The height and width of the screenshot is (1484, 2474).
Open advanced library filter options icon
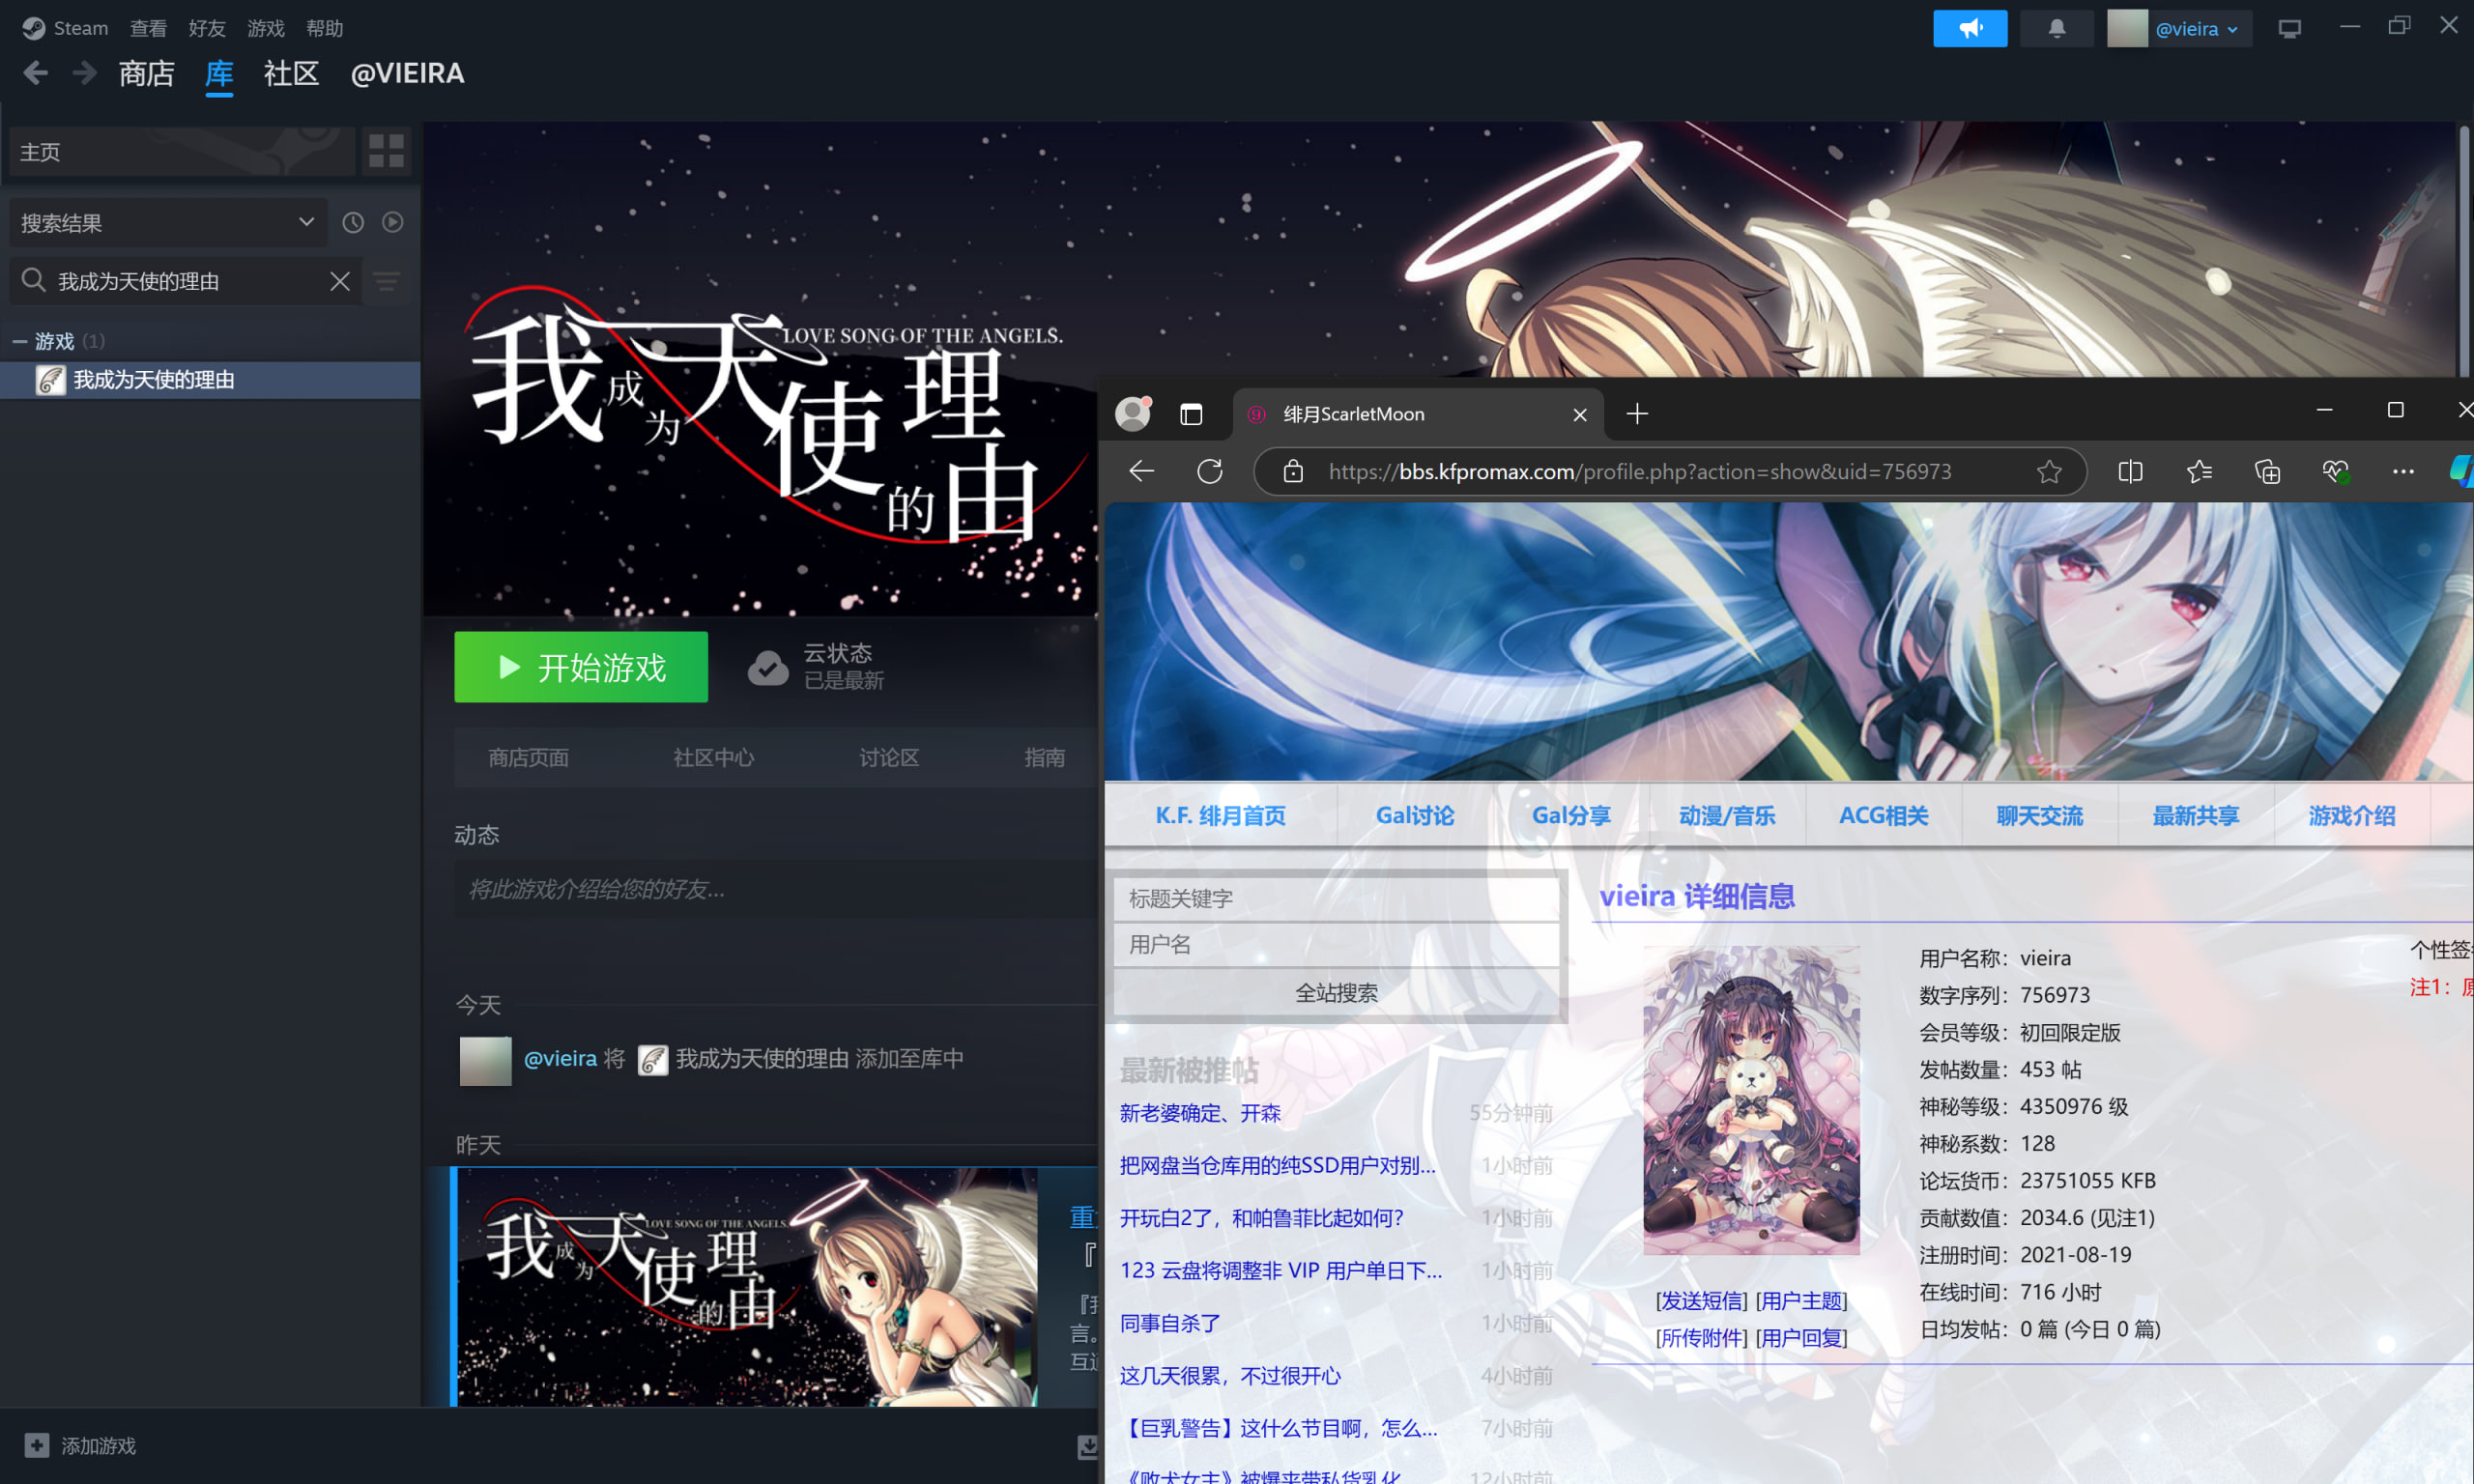[387, 282]
